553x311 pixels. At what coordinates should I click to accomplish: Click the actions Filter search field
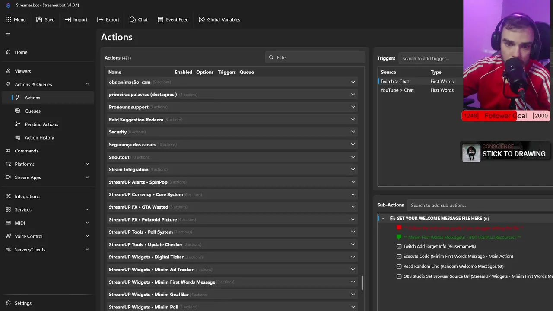[x=315, y=57]
